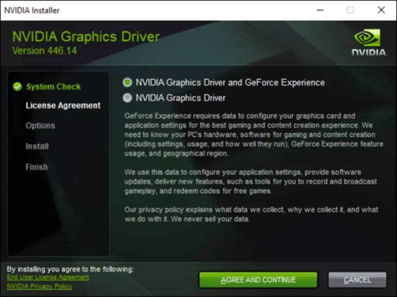The height and width of the screenshot is (297, 397).
Task: Cancel the NVIDIA installation
Action: click(357, 280)
